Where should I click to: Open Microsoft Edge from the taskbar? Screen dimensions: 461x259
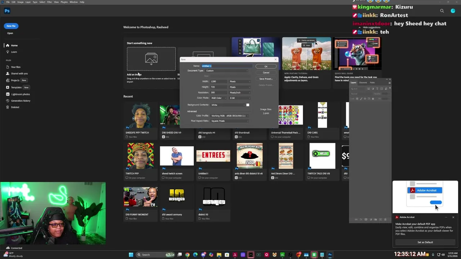(195, 255)
